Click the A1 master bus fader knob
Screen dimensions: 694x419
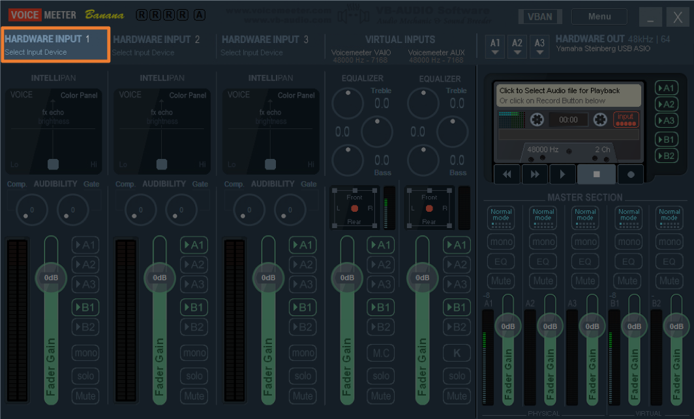[x=507, y=326]
